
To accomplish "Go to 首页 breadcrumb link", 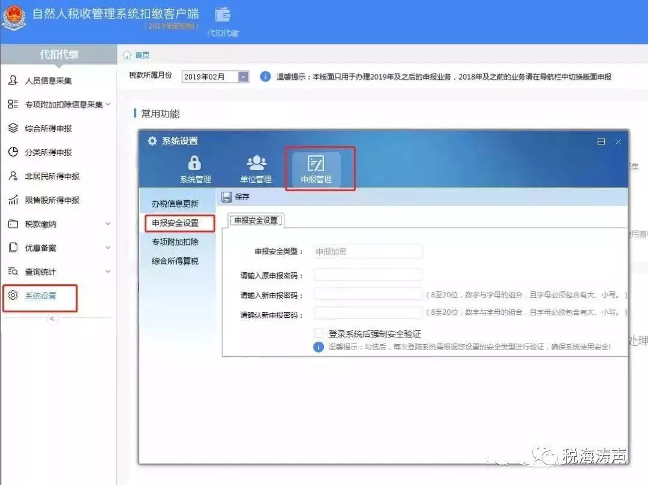I will pos(142,55).
